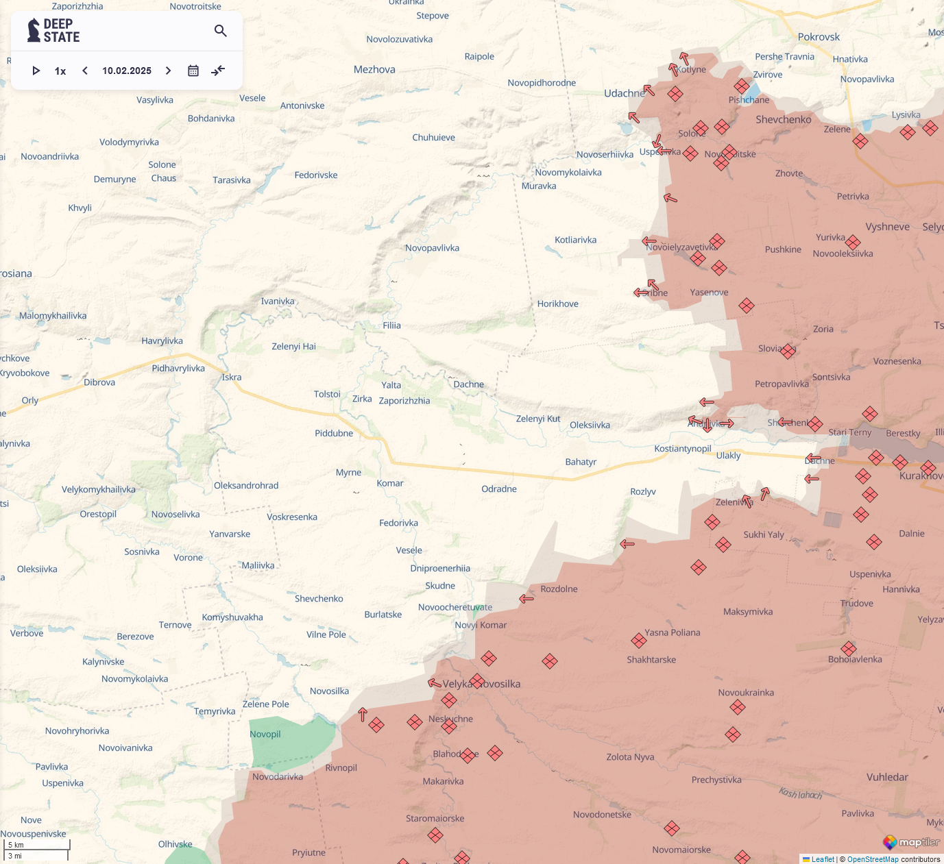Viewport: 944px width, 864px height.
Task: Select the date field 10.02.2025
Action: (x=127, y=71)
